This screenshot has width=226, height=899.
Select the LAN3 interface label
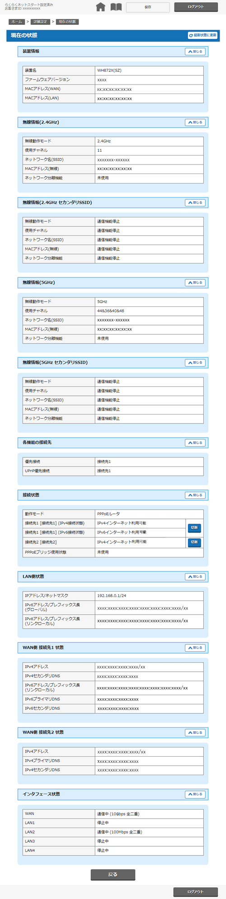pyautogui.click(x=30, y=842)
